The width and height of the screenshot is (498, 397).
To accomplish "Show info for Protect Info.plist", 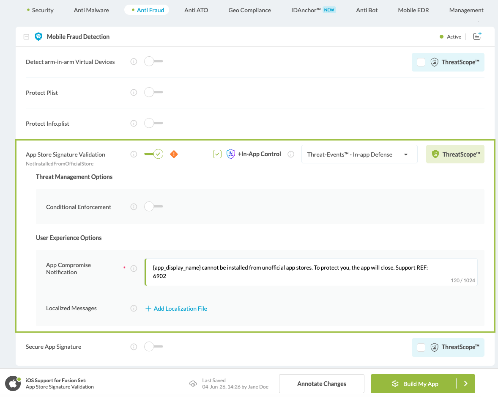I will click(134, 123).
